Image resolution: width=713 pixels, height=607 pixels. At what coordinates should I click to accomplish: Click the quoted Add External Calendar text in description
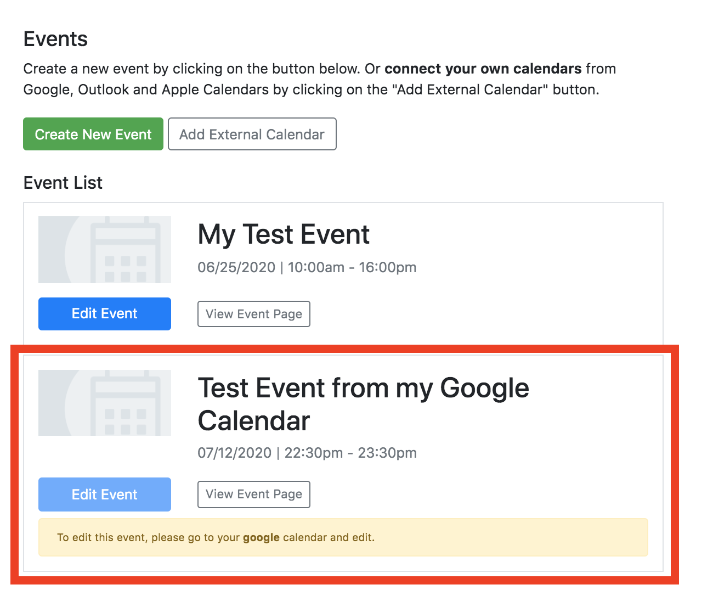coord(472,89)
